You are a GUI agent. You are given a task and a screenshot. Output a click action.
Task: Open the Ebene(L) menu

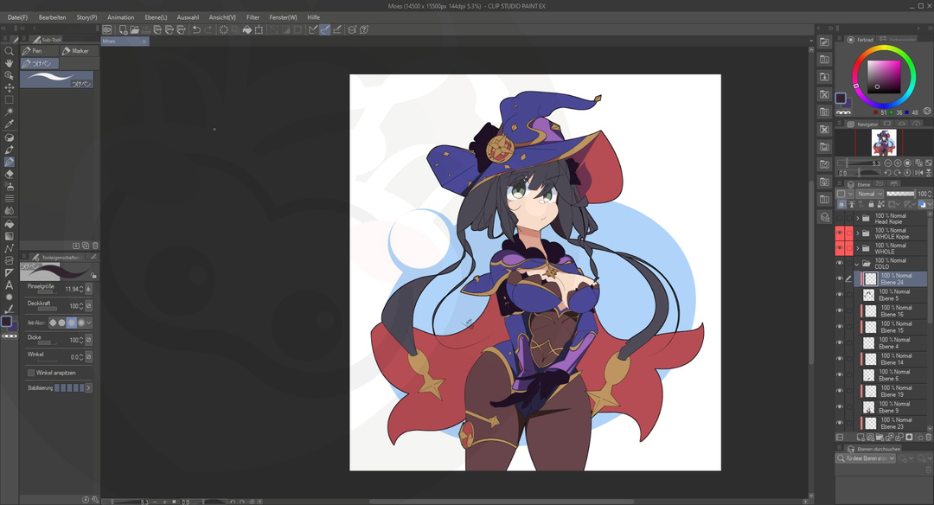tap(156, 17)
